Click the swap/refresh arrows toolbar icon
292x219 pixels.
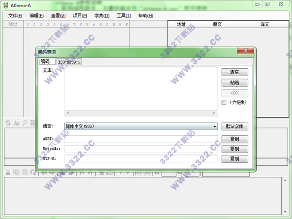click(x=8, y=123)
